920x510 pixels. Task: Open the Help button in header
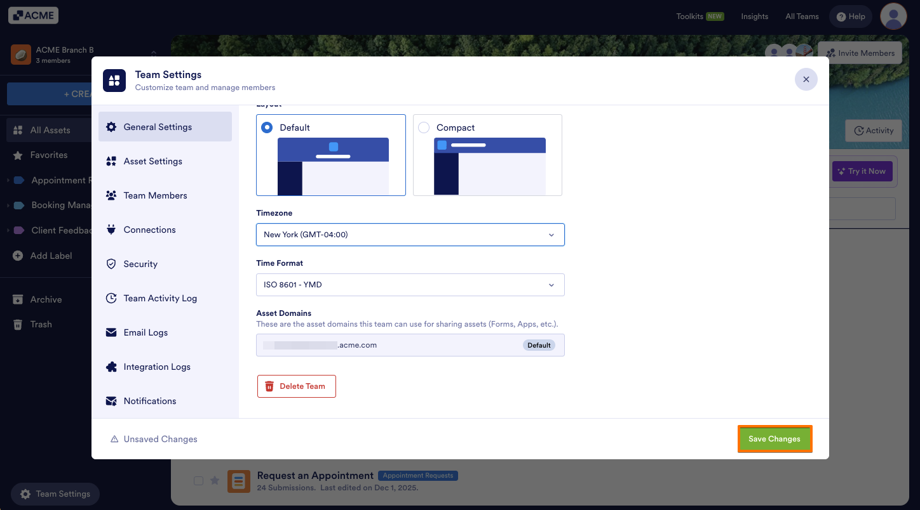point(851,16)
